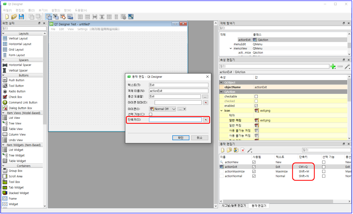353x214 pixels.
Task: Apply the Lay Out Horizontally toolbar tool
Action: tap(80, 17)
